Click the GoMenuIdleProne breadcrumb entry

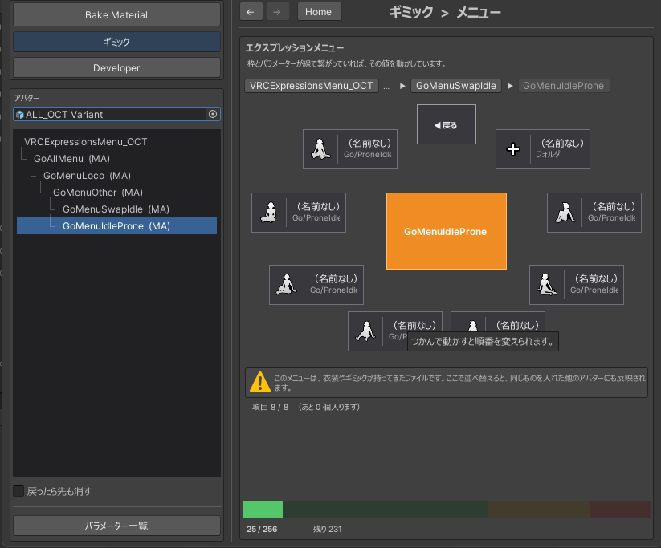click(x=564, y=86)
